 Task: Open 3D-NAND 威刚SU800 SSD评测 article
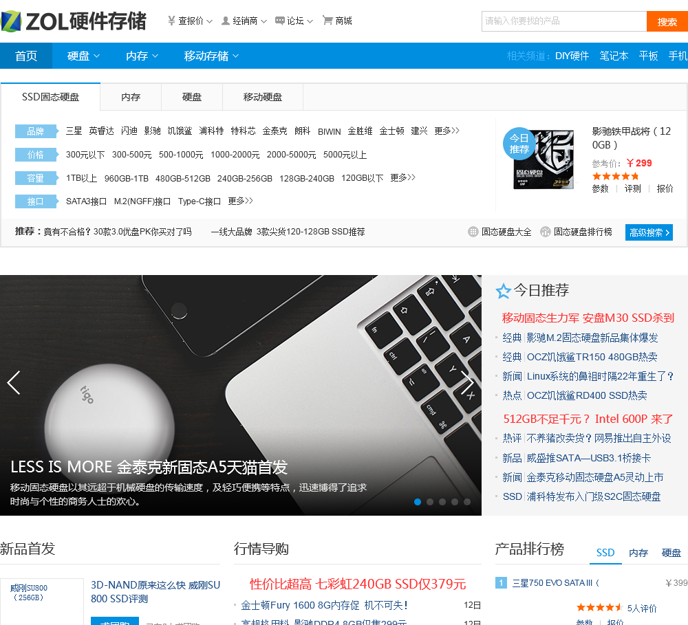point(155,592)
